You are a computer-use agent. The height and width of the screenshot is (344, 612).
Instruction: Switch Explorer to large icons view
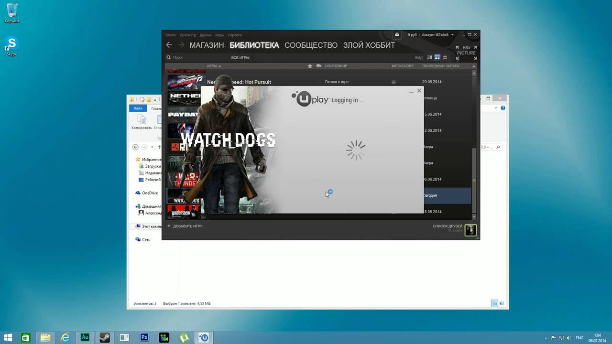pos(502,303)
